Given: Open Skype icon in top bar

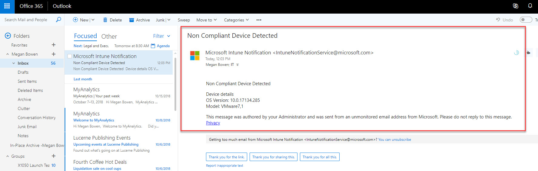Looking at the screenshot, I should 516,6.
